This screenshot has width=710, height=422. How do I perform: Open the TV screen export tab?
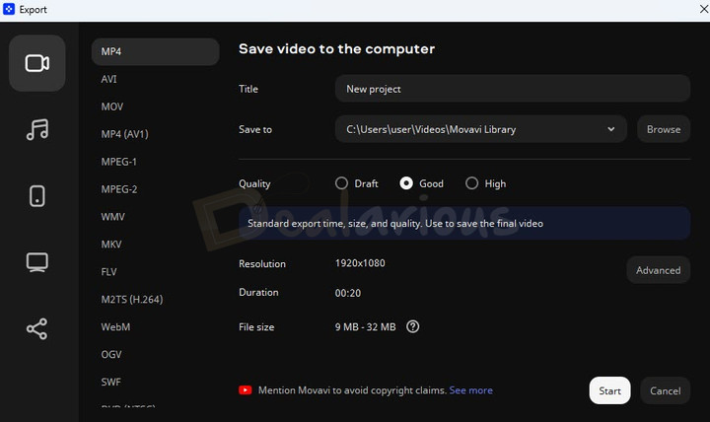pyautogui.click(x=37, y=262)
